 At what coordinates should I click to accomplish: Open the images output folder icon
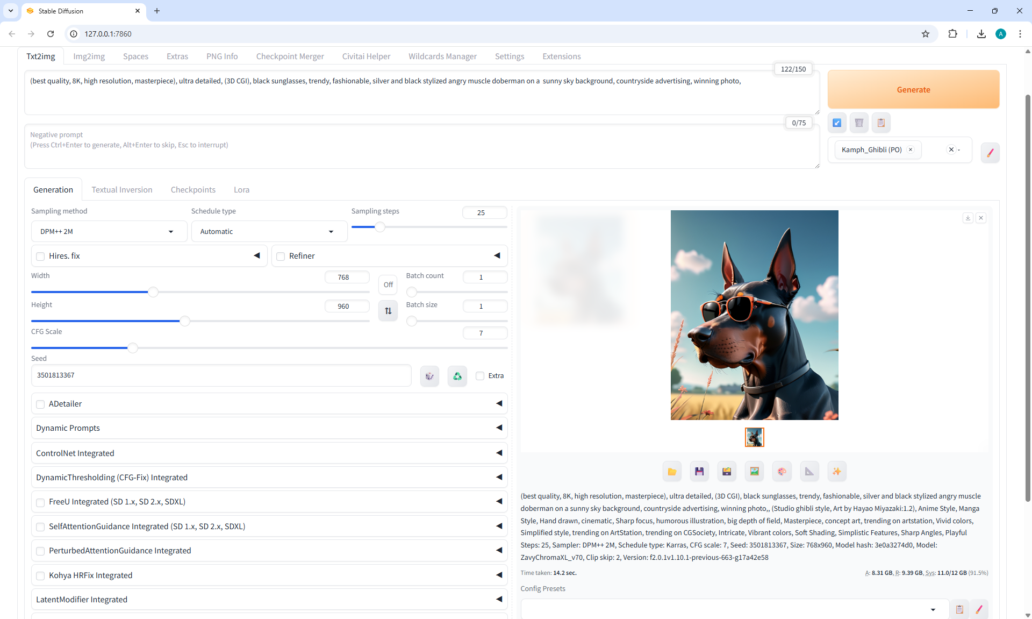click(x=672, y=472)
